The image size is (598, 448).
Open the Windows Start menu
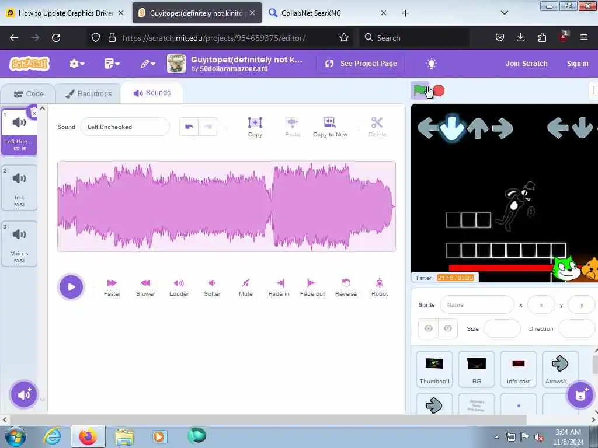[x=16, y=436]
